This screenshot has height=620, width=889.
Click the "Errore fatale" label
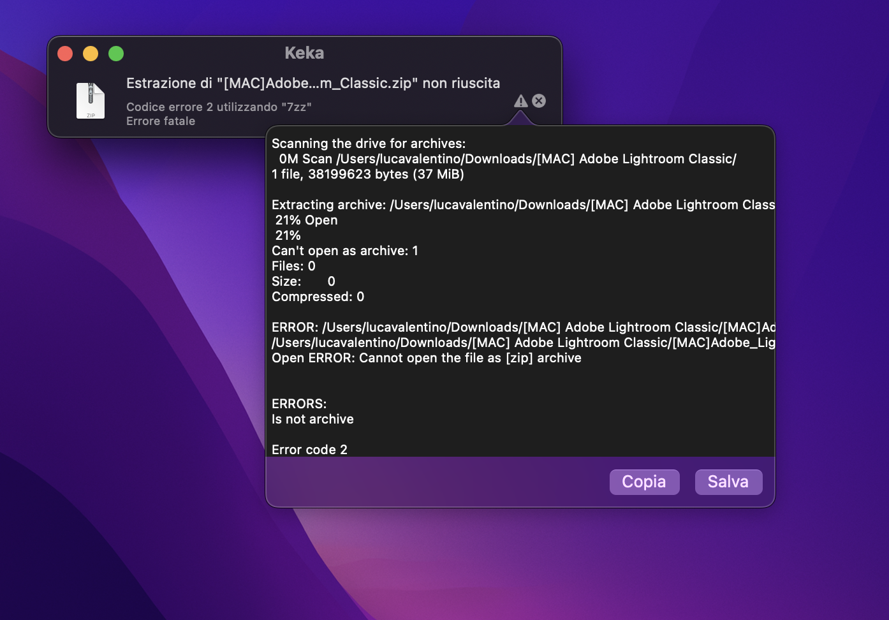[x=161, y=121]
